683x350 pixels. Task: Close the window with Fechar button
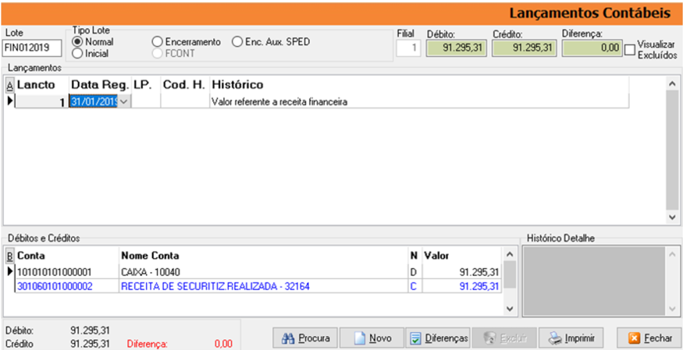(x=649, y=338)
